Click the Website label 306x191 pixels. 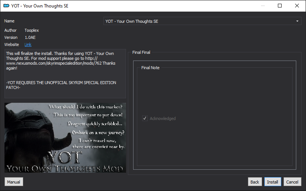click(x=12, y=44)
